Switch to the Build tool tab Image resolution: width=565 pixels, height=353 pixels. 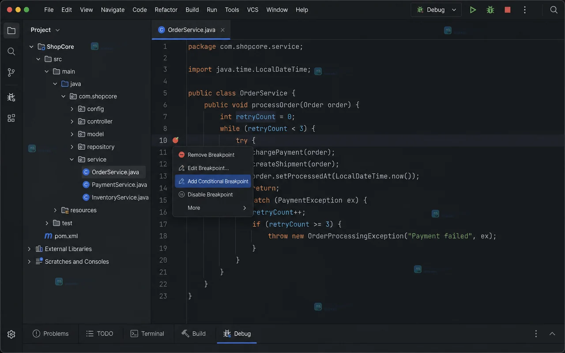[x=193, y=334]
